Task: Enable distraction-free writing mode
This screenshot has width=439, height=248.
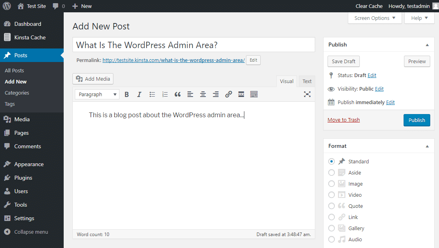Action: 307,94
